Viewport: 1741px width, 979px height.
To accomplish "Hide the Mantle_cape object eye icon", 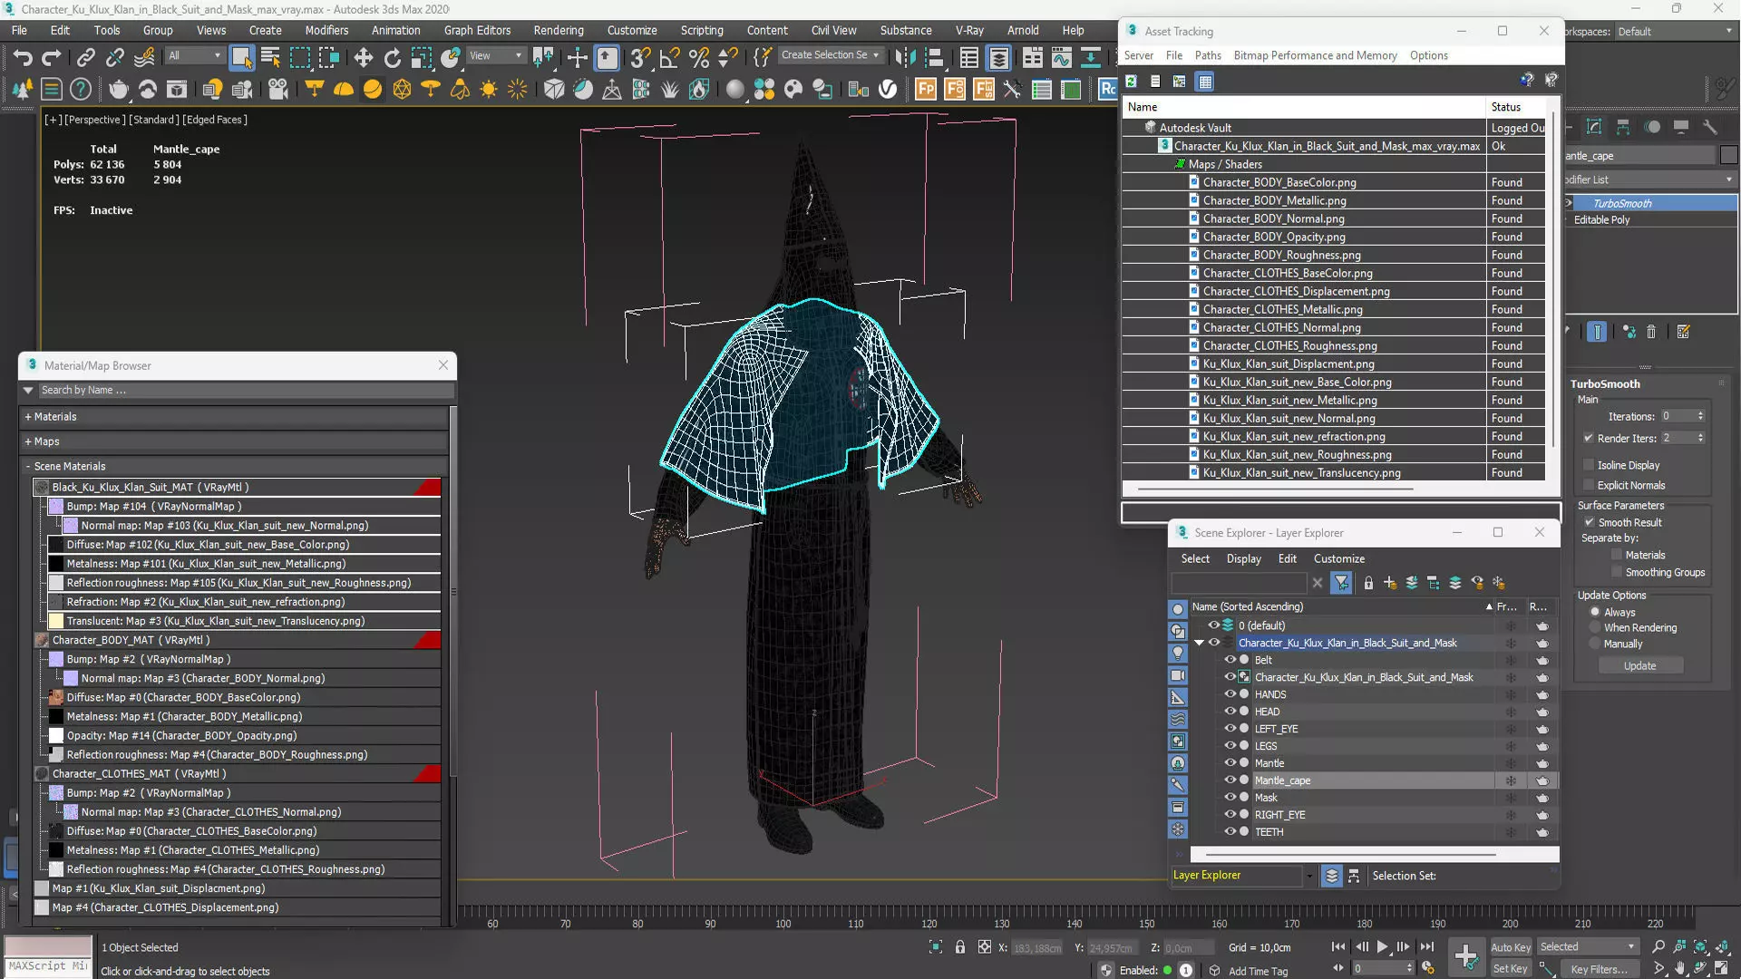I will 1230,780.
